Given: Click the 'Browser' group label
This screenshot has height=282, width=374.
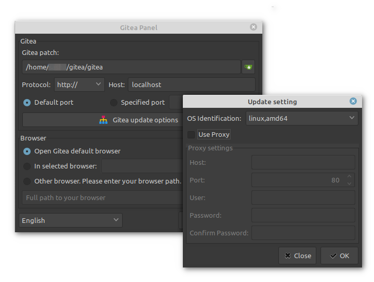Looking at the screenshot, I should [33, 138].
